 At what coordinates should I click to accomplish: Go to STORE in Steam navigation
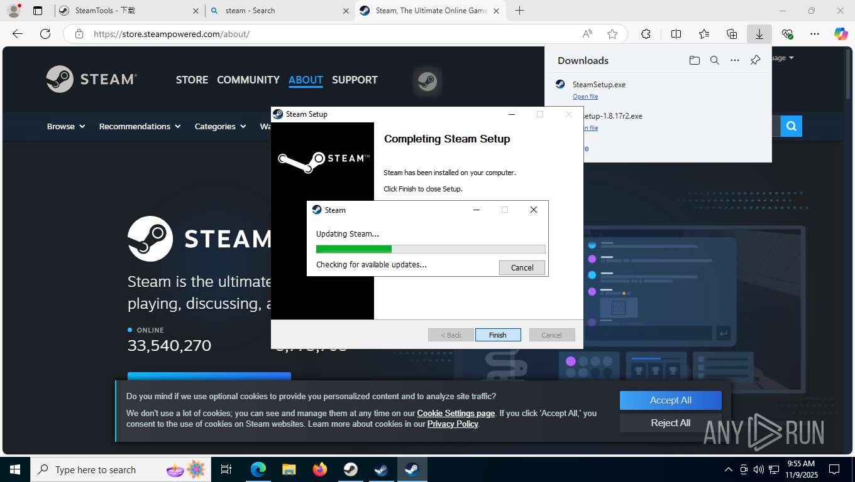click(192, 80)
